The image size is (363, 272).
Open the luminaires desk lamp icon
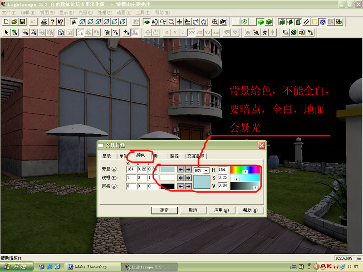pos(310,33)
